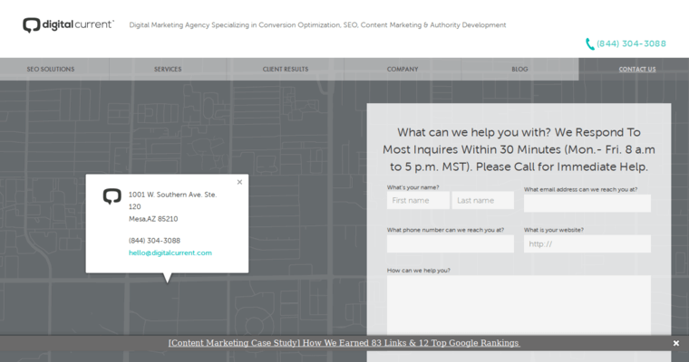Click the website http:// field
This screenshot has height=362, width=689.
(x=587, y=243)
